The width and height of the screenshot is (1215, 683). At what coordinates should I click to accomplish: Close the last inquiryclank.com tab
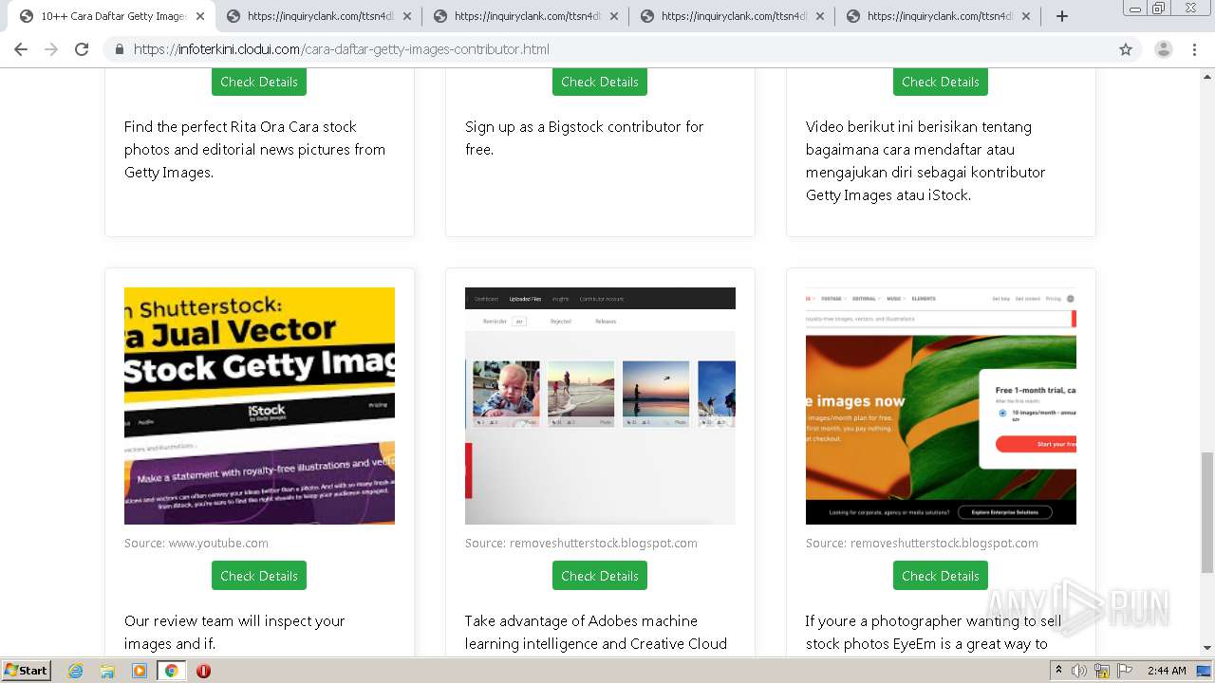(1026, 16)
